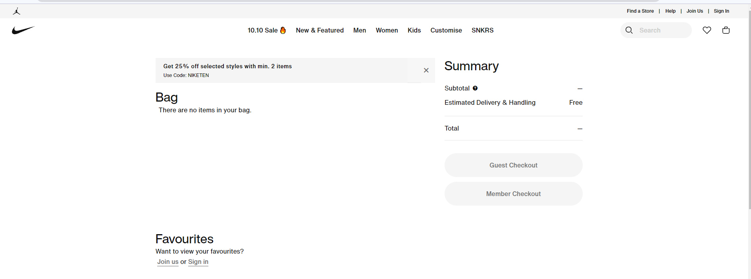Screen dimensions: 751x279
Task: Open the Kids menu
Action: (x=414, y=30)
